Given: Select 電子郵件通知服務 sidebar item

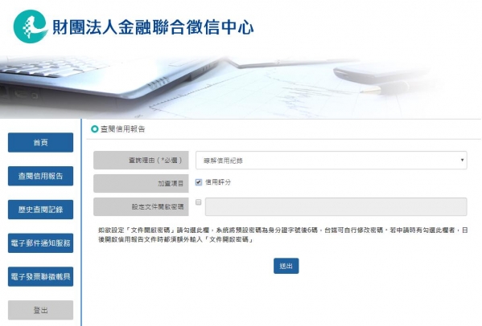Looking at the screenshot, I should (40, 243).
